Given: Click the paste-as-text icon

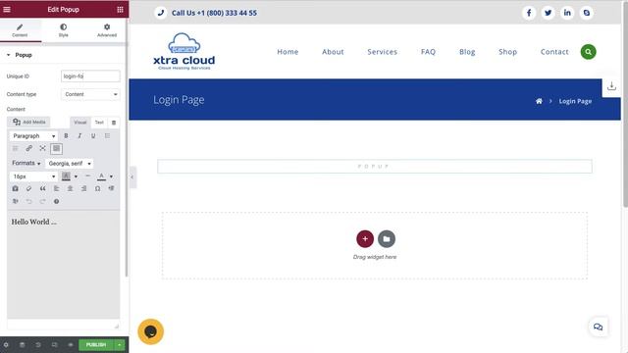Looking at the screenshot, I should click(16, 188).
